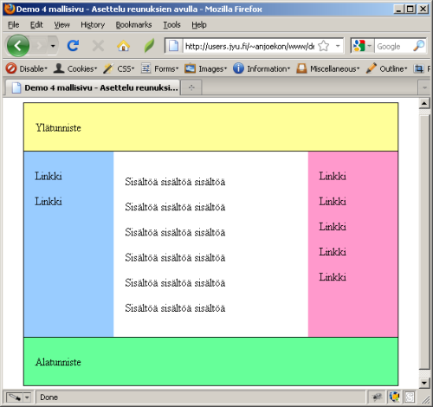
Task: Bookmark this page with the star icon
Action: coord(324,46)
